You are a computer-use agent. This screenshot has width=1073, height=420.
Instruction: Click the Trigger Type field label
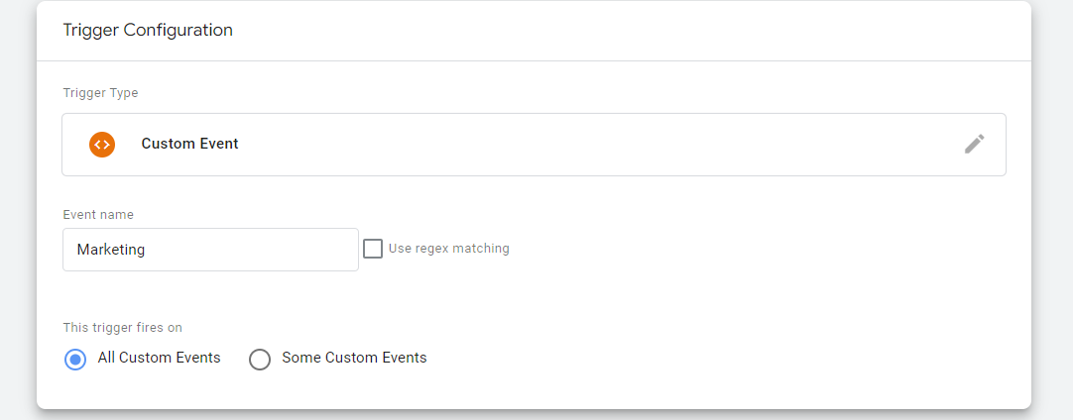coord(100,93)
